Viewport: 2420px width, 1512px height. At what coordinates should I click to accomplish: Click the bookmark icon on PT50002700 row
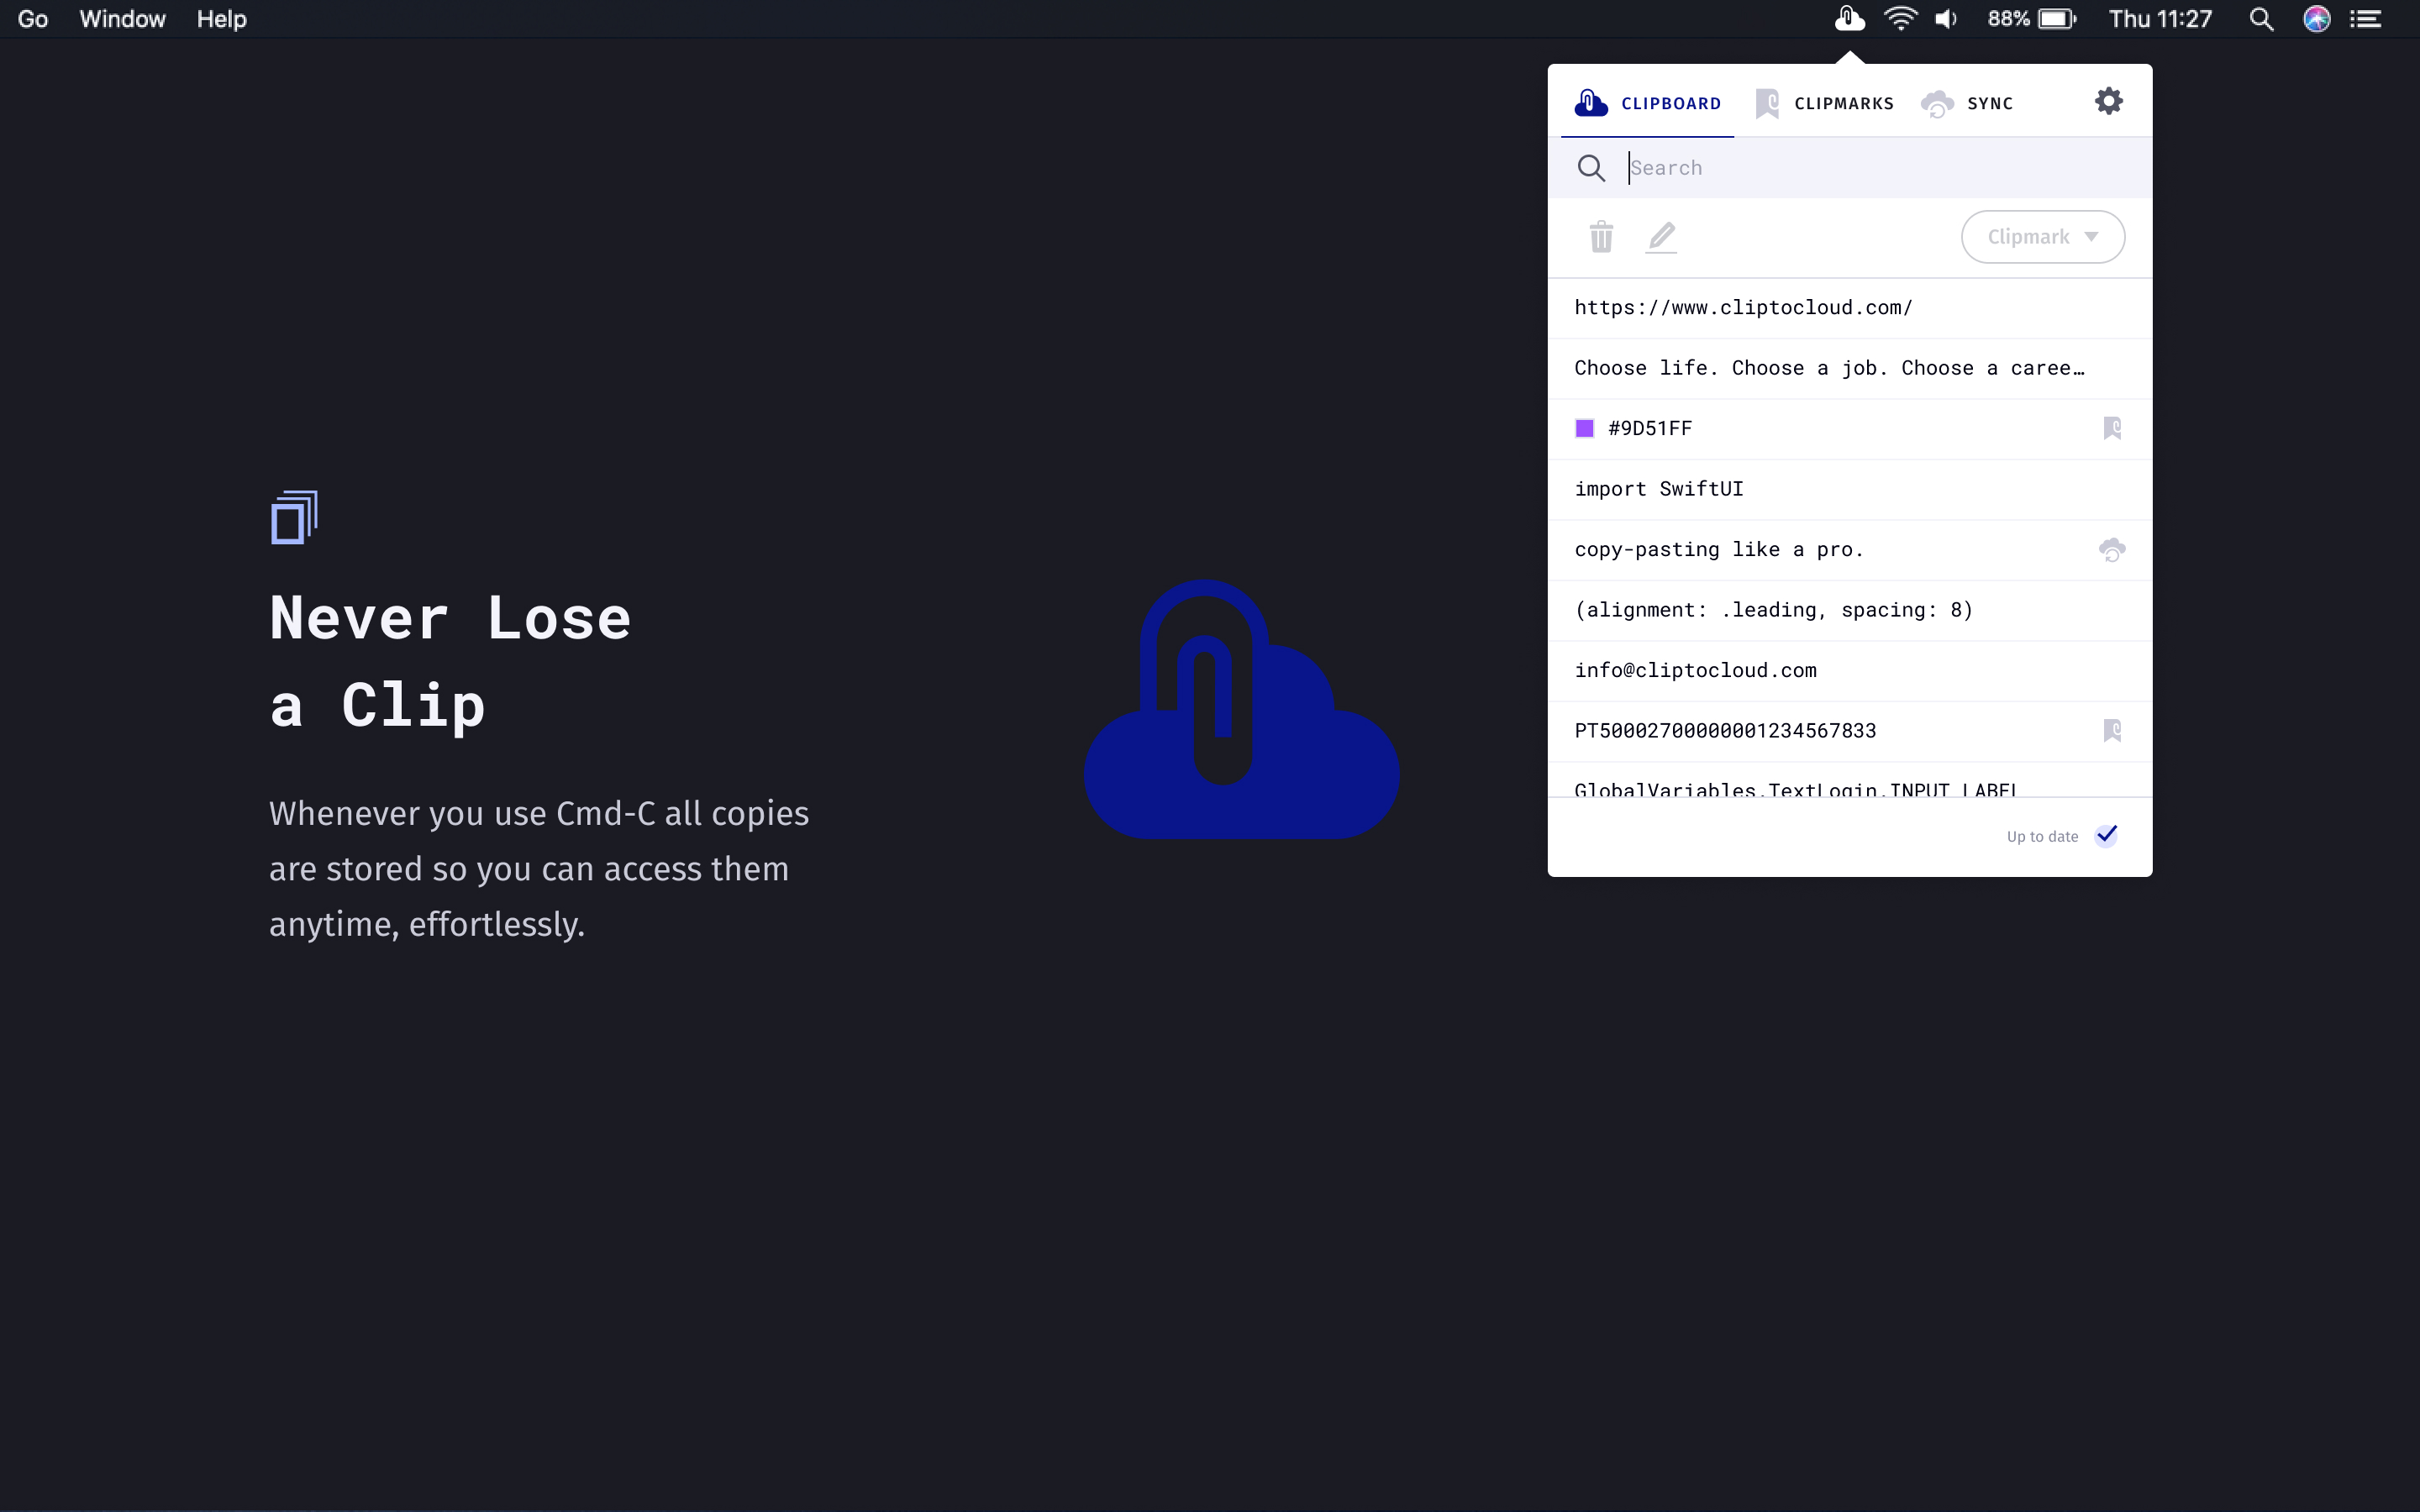click(2112, 731)
